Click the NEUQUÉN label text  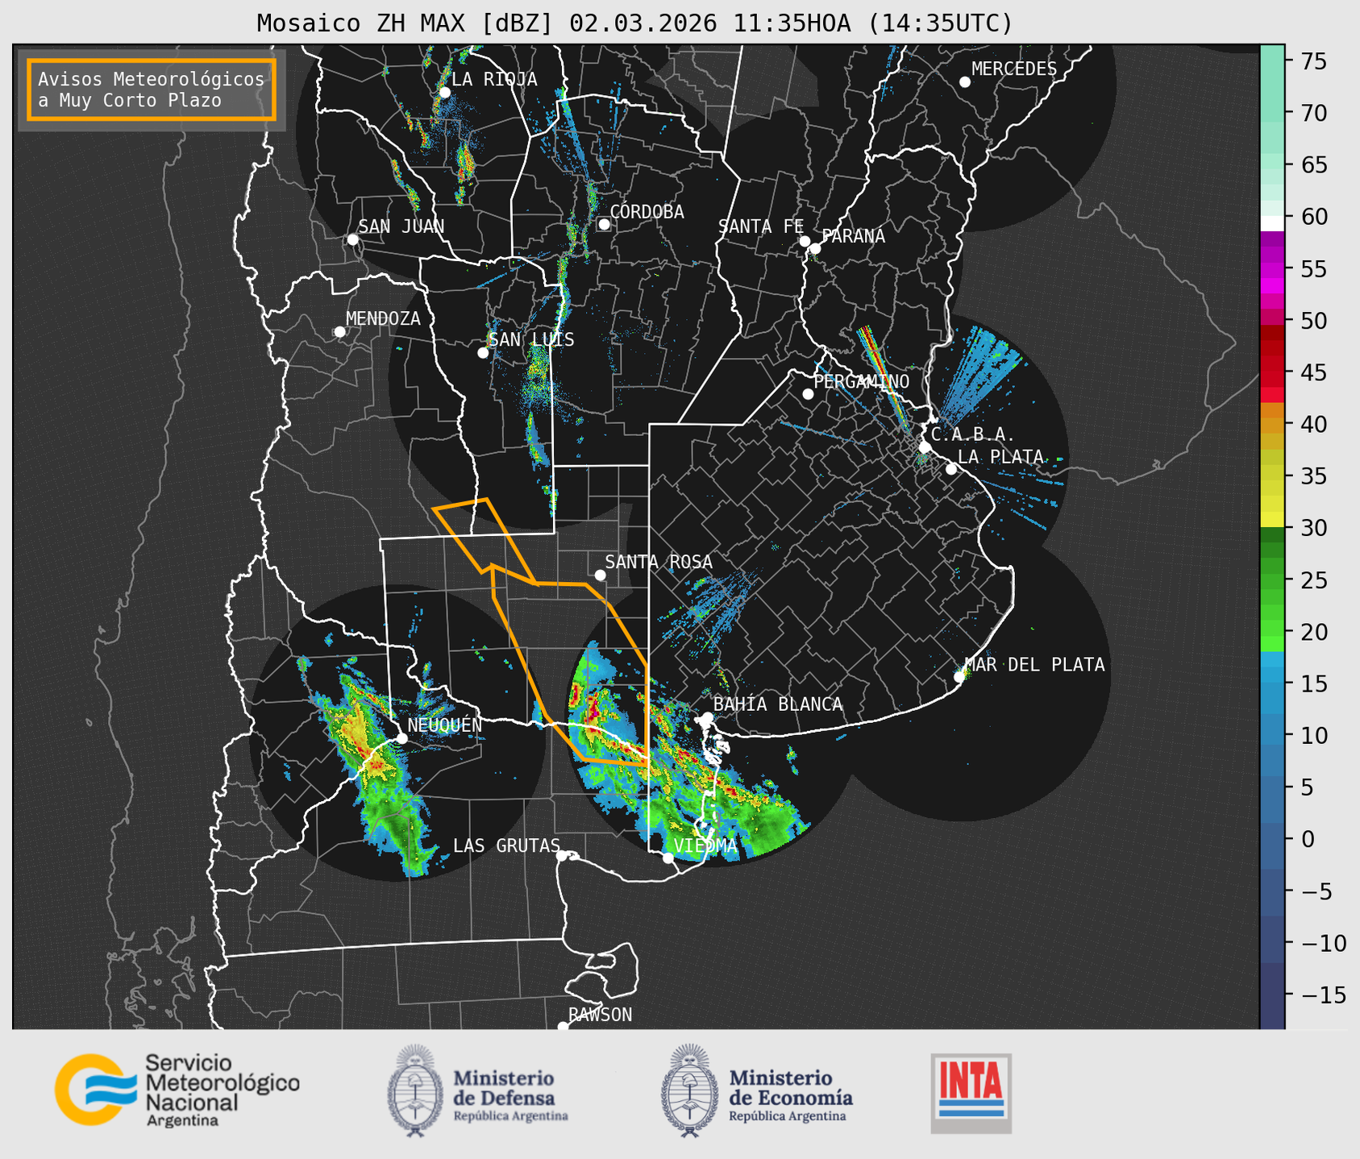pos(445,725)
